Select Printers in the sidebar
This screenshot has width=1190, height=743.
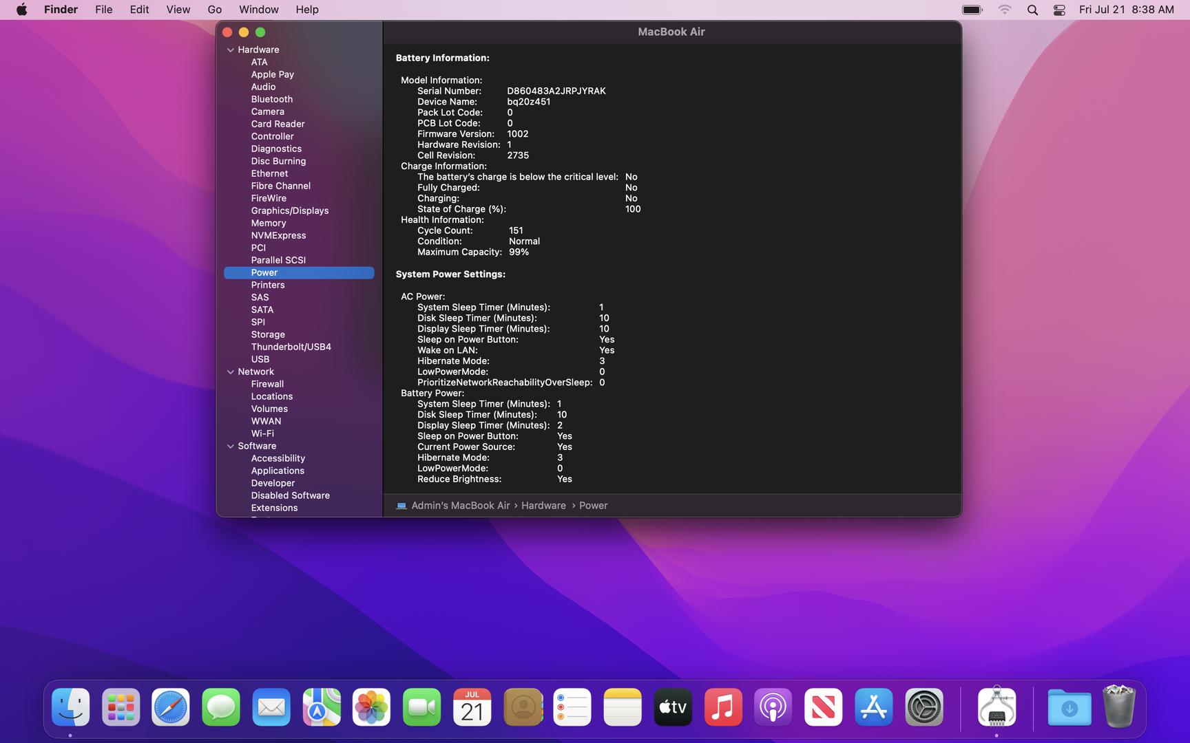click(268, 285)
